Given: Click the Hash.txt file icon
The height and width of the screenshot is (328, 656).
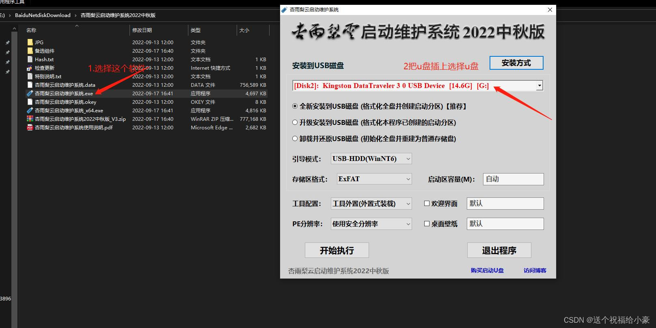Looking at the screenshot, I should [30, 59].
